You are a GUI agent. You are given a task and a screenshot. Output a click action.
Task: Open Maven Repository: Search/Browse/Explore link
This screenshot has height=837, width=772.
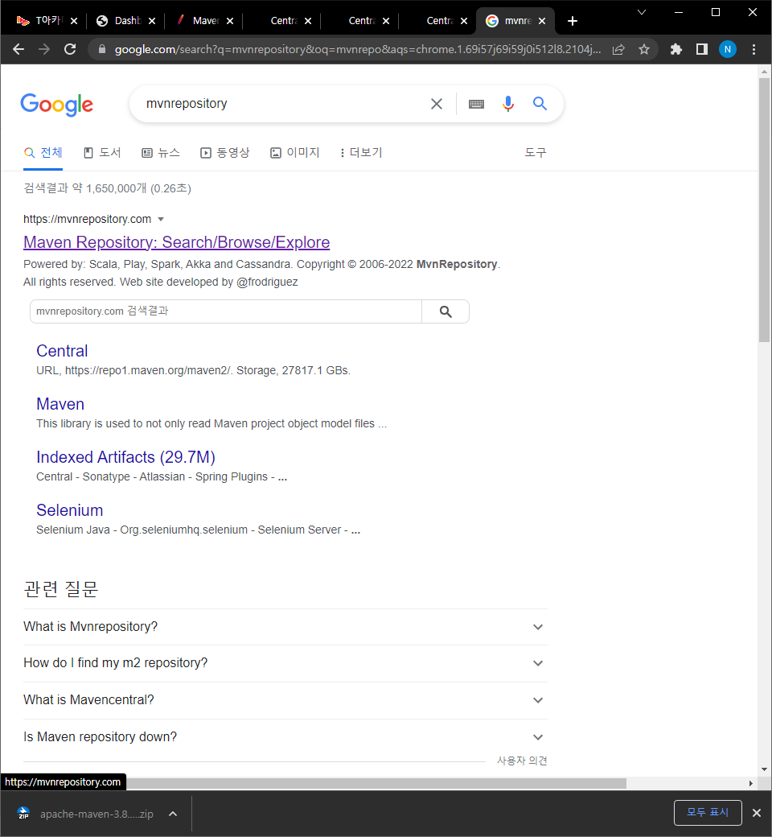tap(177, 242)
